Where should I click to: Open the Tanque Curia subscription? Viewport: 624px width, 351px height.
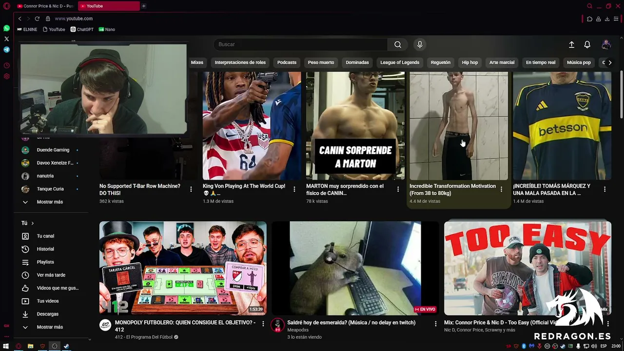click(50, 189)
